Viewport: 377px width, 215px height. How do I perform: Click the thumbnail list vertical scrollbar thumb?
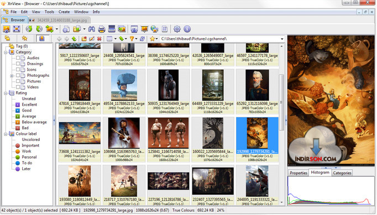click(281, 102)
